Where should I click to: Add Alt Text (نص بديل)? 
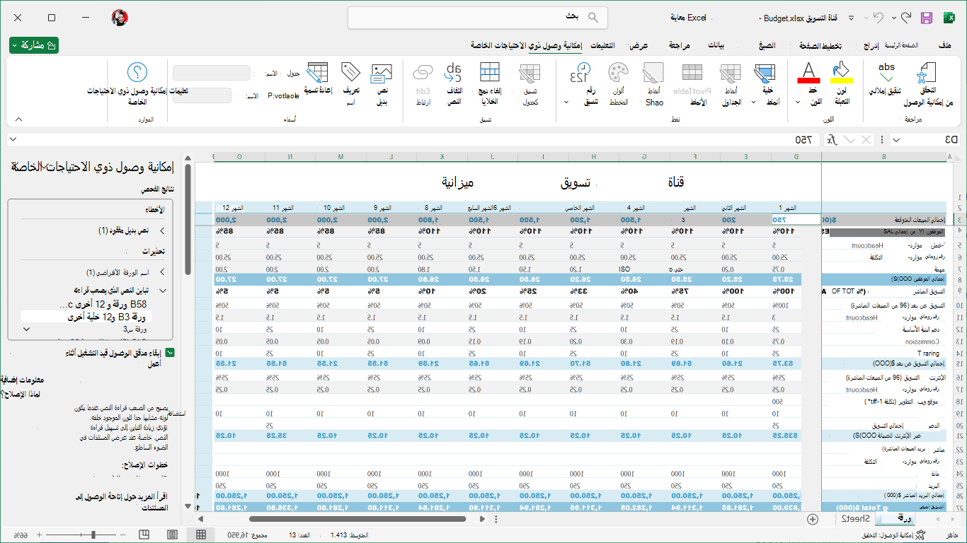coord(382,83)
